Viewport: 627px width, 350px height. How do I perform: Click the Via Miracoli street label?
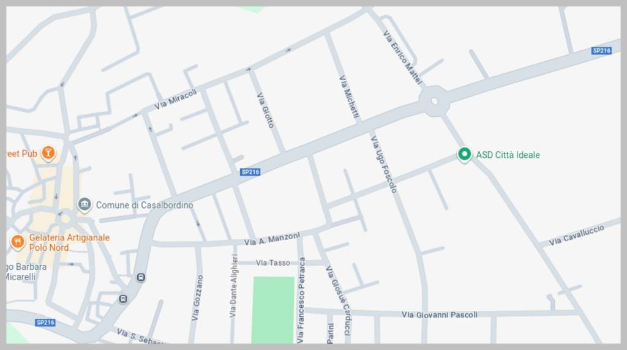[x=176, y=99]
